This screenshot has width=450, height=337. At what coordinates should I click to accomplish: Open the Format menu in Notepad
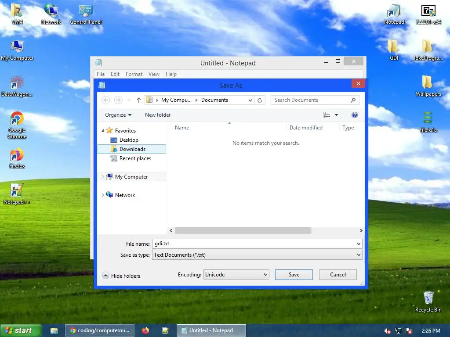click(x=134, y=74)
